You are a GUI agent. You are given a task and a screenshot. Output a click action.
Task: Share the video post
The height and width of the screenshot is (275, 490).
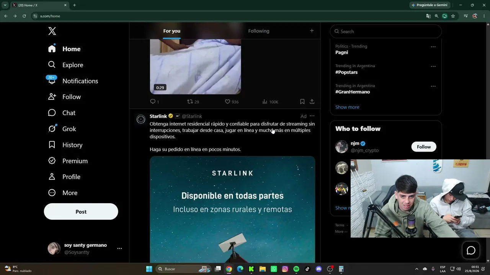click(312, 102)
